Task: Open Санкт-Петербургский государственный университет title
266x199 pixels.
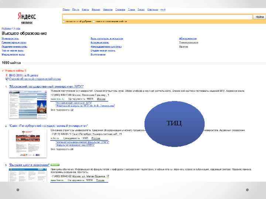Action: click(48, 126)
